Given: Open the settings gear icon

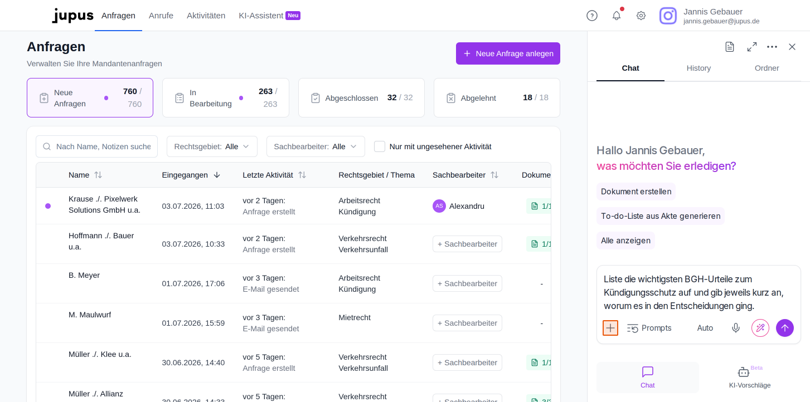Looking at the screenshot, I should click(x=641, y=16).
